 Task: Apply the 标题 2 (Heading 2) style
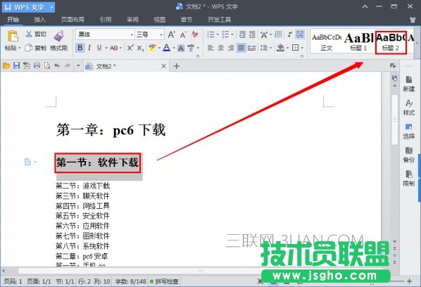(391, 42)
